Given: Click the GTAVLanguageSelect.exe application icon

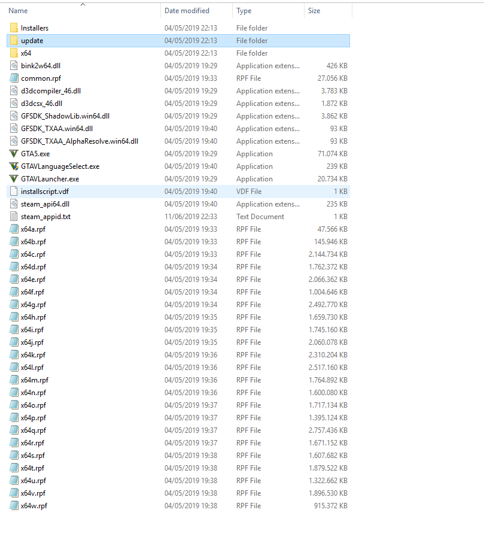Looking at the screenshot, I should click(x=14, y=166).
